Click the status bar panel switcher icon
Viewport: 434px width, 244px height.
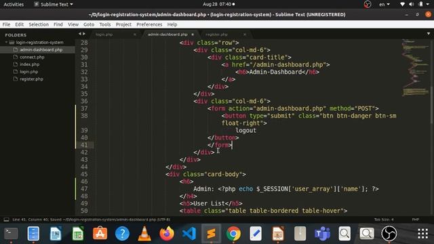coord(6,220)
